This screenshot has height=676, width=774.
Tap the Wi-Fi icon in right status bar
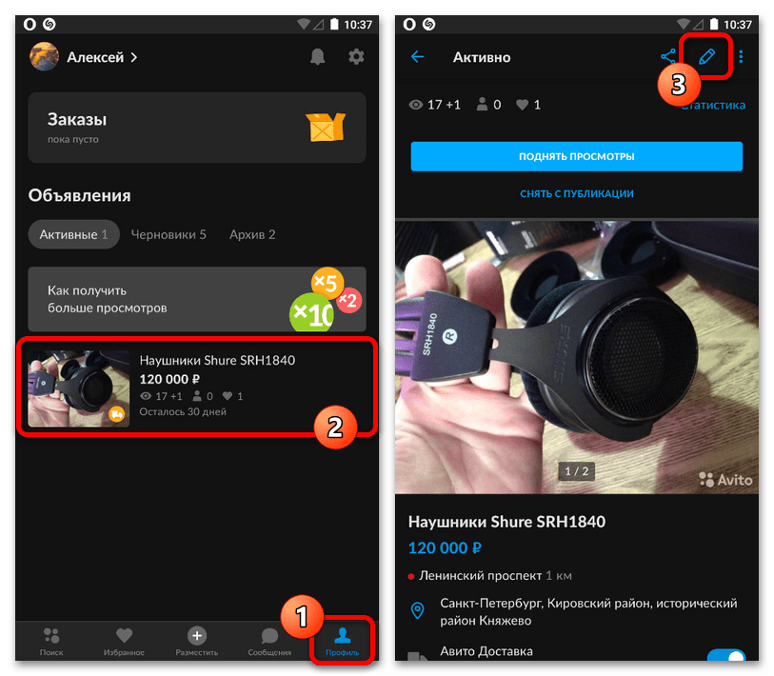(684, 24)
